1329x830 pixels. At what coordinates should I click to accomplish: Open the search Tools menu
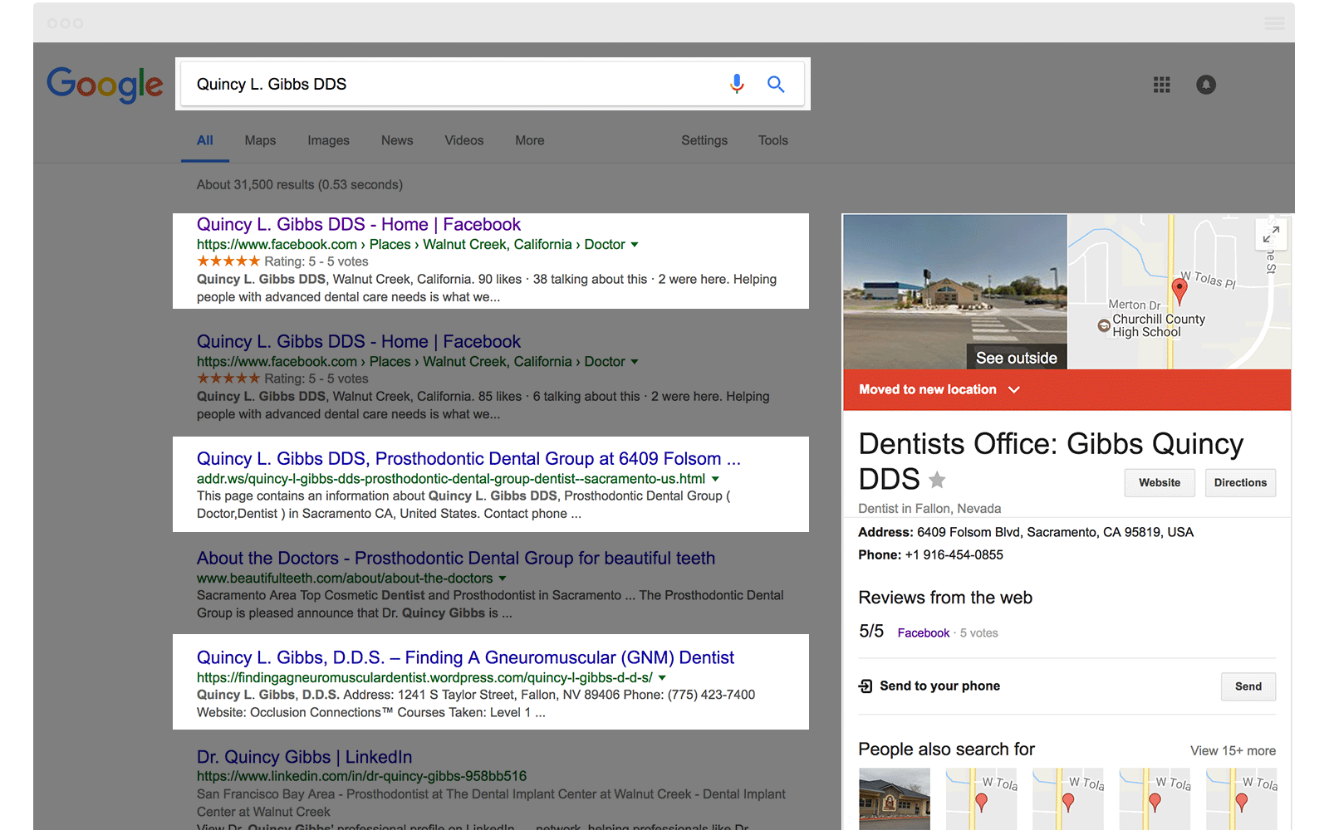(x=772, y=140)
